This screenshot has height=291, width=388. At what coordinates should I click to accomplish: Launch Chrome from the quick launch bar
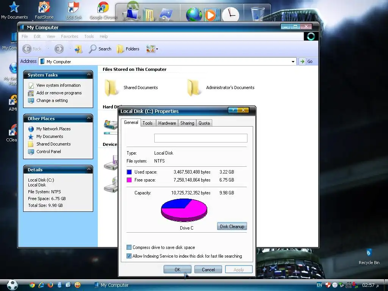[x=32, y=285]
